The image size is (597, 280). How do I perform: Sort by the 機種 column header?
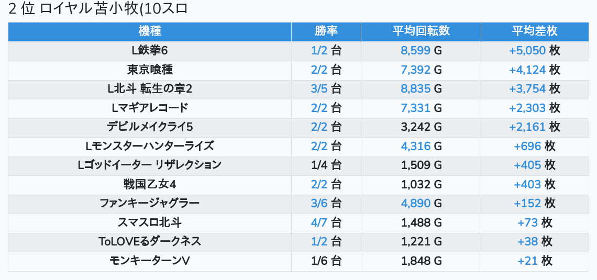pyautogui.click(x=150, y=31)
